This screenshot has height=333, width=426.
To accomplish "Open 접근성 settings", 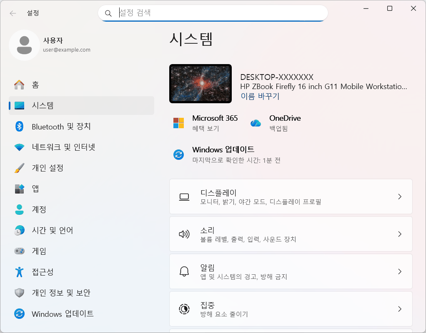I will [x=81, y=272].
